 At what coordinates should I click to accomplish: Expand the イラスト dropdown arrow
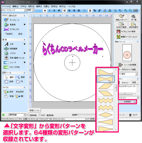pyautogui.click(x=24, y=53)
